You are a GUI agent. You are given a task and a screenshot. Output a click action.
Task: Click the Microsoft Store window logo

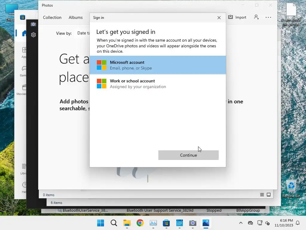tap(22, 17)
